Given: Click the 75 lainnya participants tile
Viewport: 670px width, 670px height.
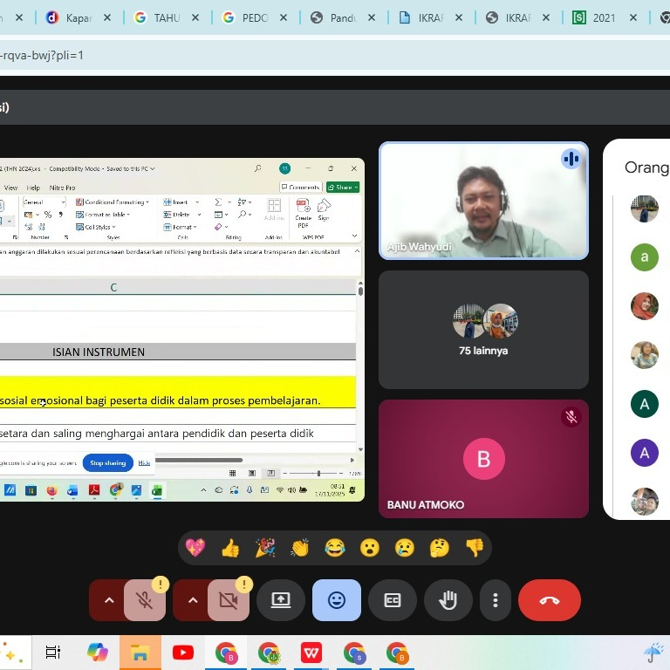Looking at the screenshot, I should click(483, 330).
